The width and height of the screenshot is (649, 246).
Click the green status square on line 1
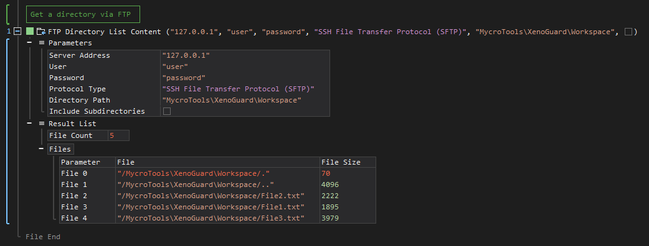click(30, 31)
